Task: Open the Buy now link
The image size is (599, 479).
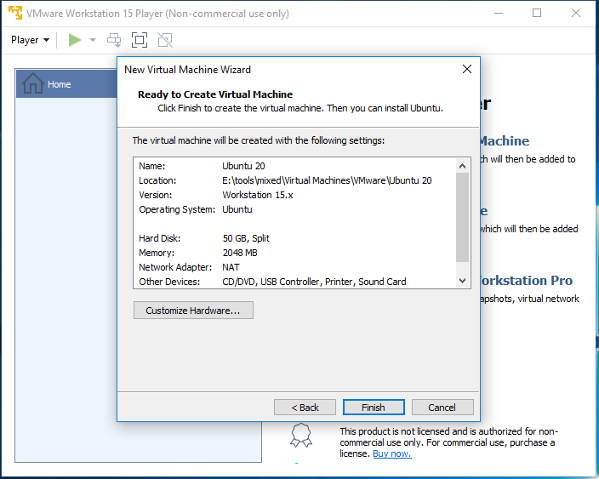Action: [392, 453]
